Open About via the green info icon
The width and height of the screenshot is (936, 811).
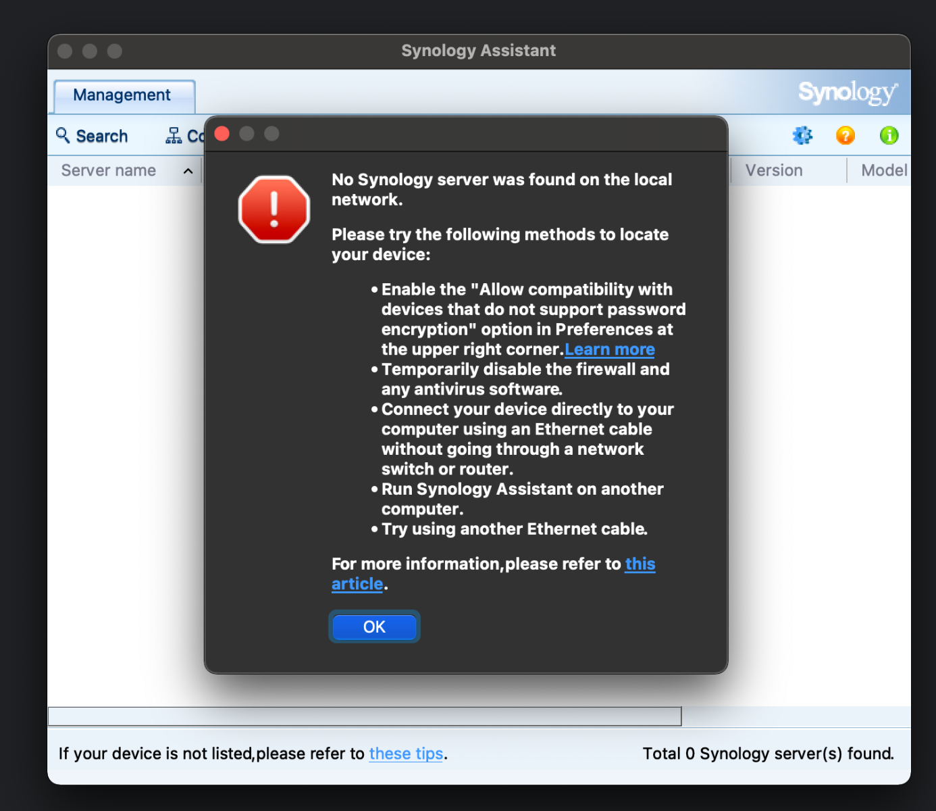[889, 136]
